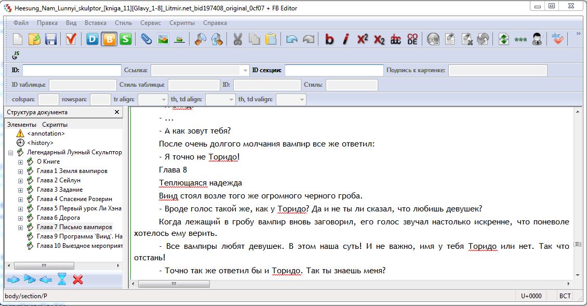Click the red X icon in structure panel
Viewport: 587px width, 306px height.
click(x=78, y=280)
